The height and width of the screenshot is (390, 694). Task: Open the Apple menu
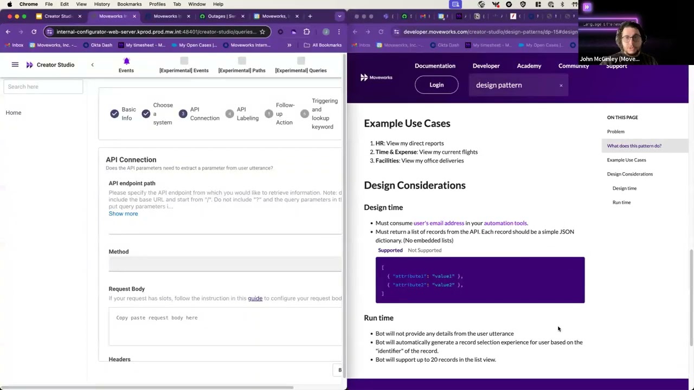pos(9,4)
